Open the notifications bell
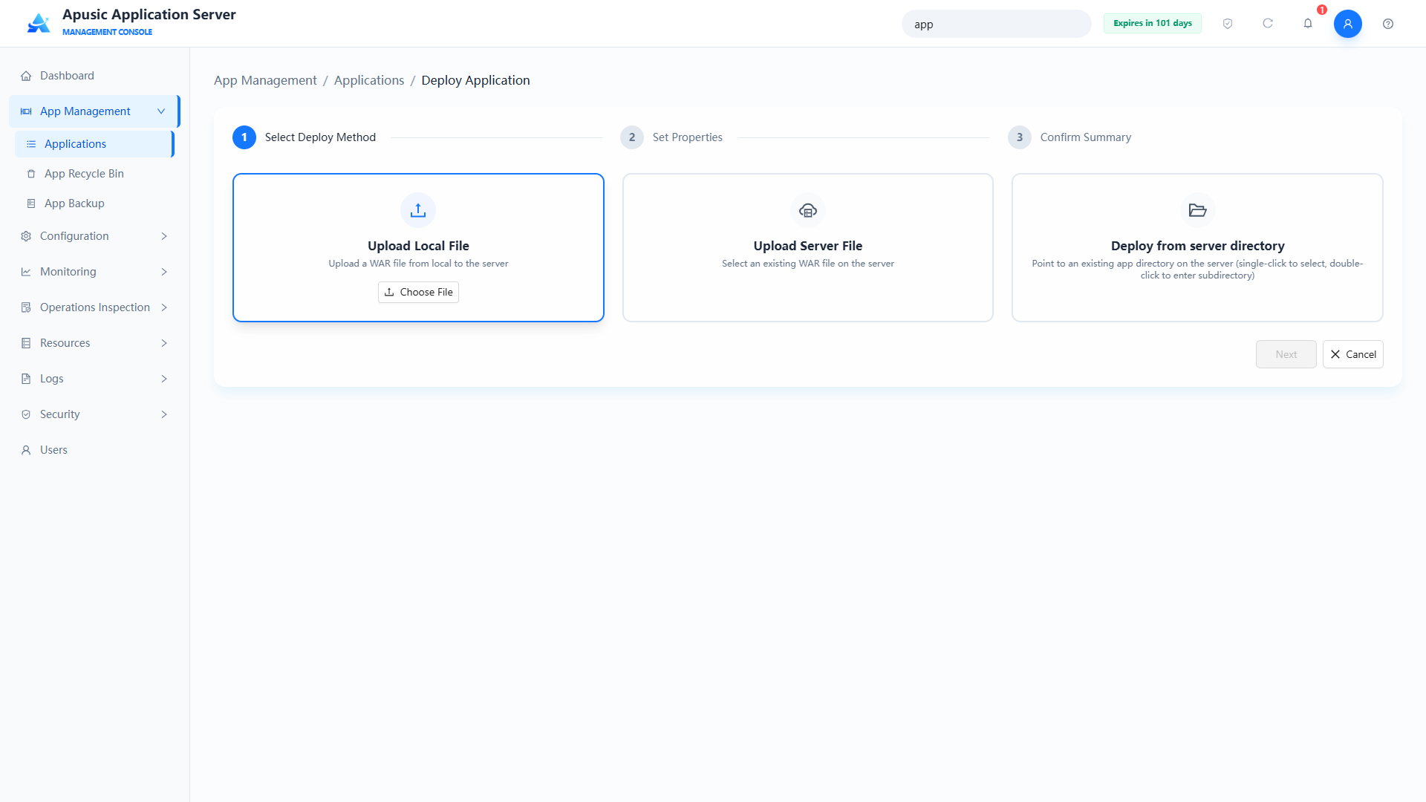Screen dimensions: 1426x802 tap(1308, 24)
